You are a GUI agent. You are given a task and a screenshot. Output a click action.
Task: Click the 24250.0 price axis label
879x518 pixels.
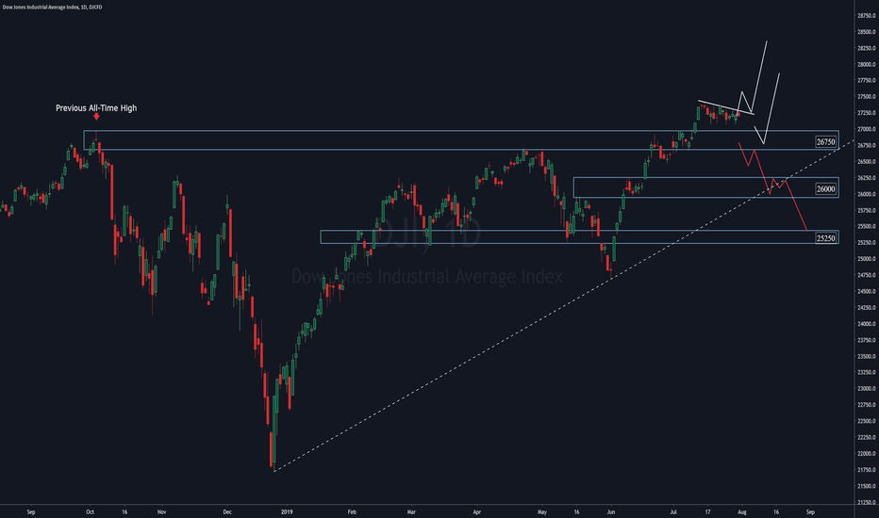pos(866,308)
